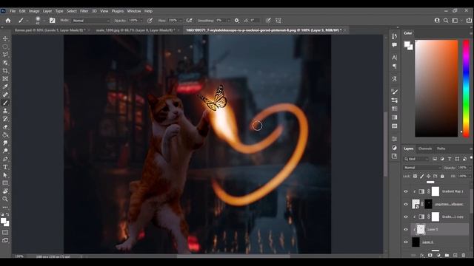The width and height of the screenshot is (474, 266).
Task: Select the Paint Bucket tool
Action: [5, 134]
